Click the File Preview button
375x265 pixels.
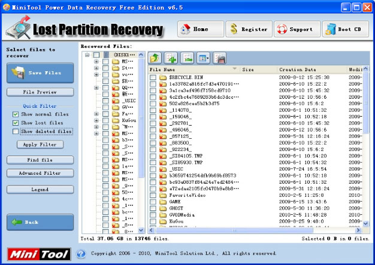pos(40,92)
